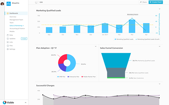This screenshot has height=105, width=169.
Task: Click the 38.1% Sales Qualified Leads label
Action: (x=139, y=73)
